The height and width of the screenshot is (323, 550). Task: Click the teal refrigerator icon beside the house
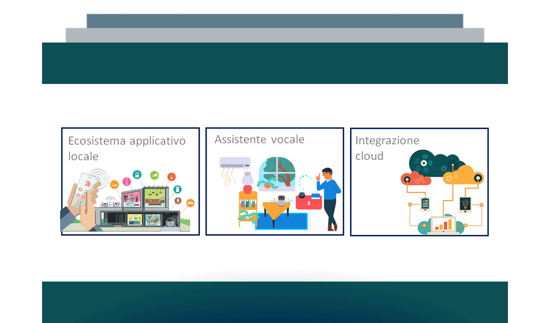[x=177, y=190]
